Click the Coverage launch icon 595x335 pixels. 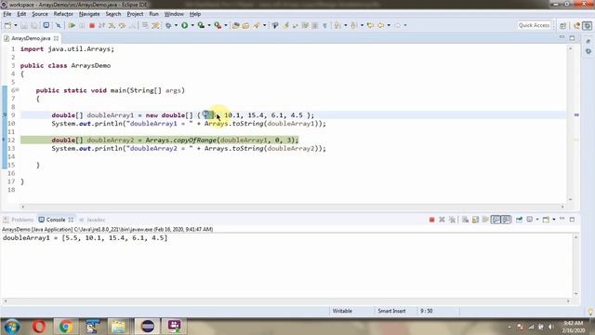click(201, 25)
